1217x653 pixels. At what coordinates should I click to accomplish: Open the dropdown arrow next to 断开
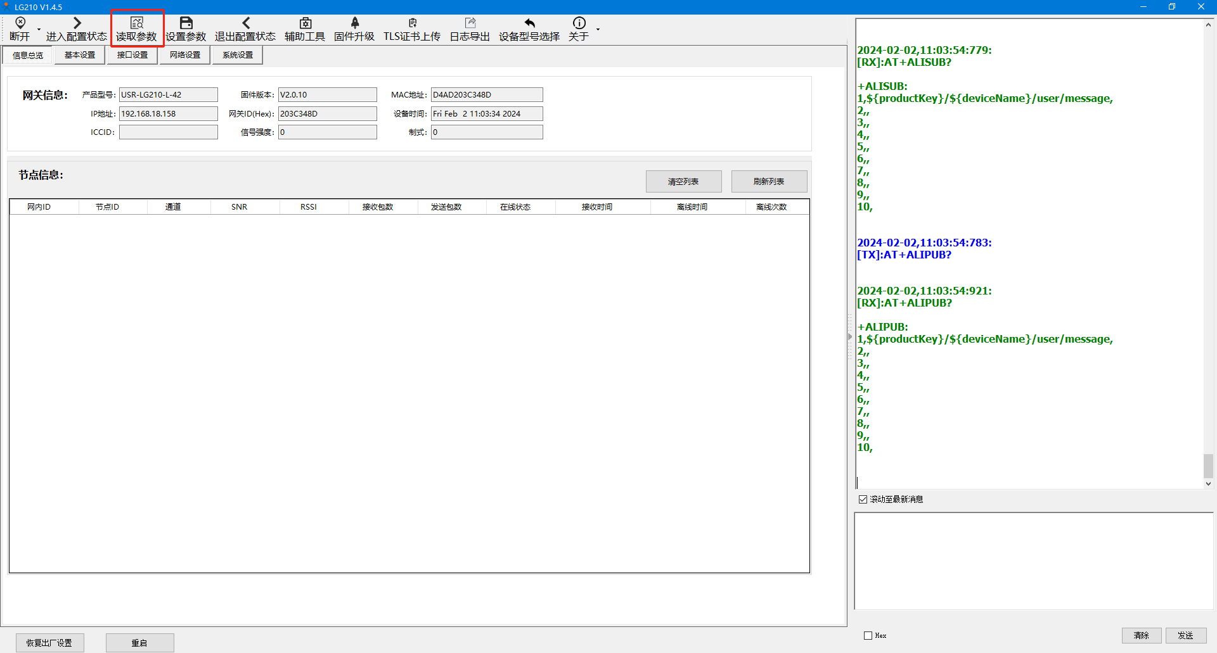(39, 29)
